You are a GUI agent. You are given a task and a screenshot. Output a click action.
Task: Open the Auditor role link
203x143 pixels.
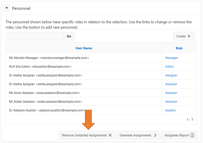pyautogui.click(x=171, y=110)
